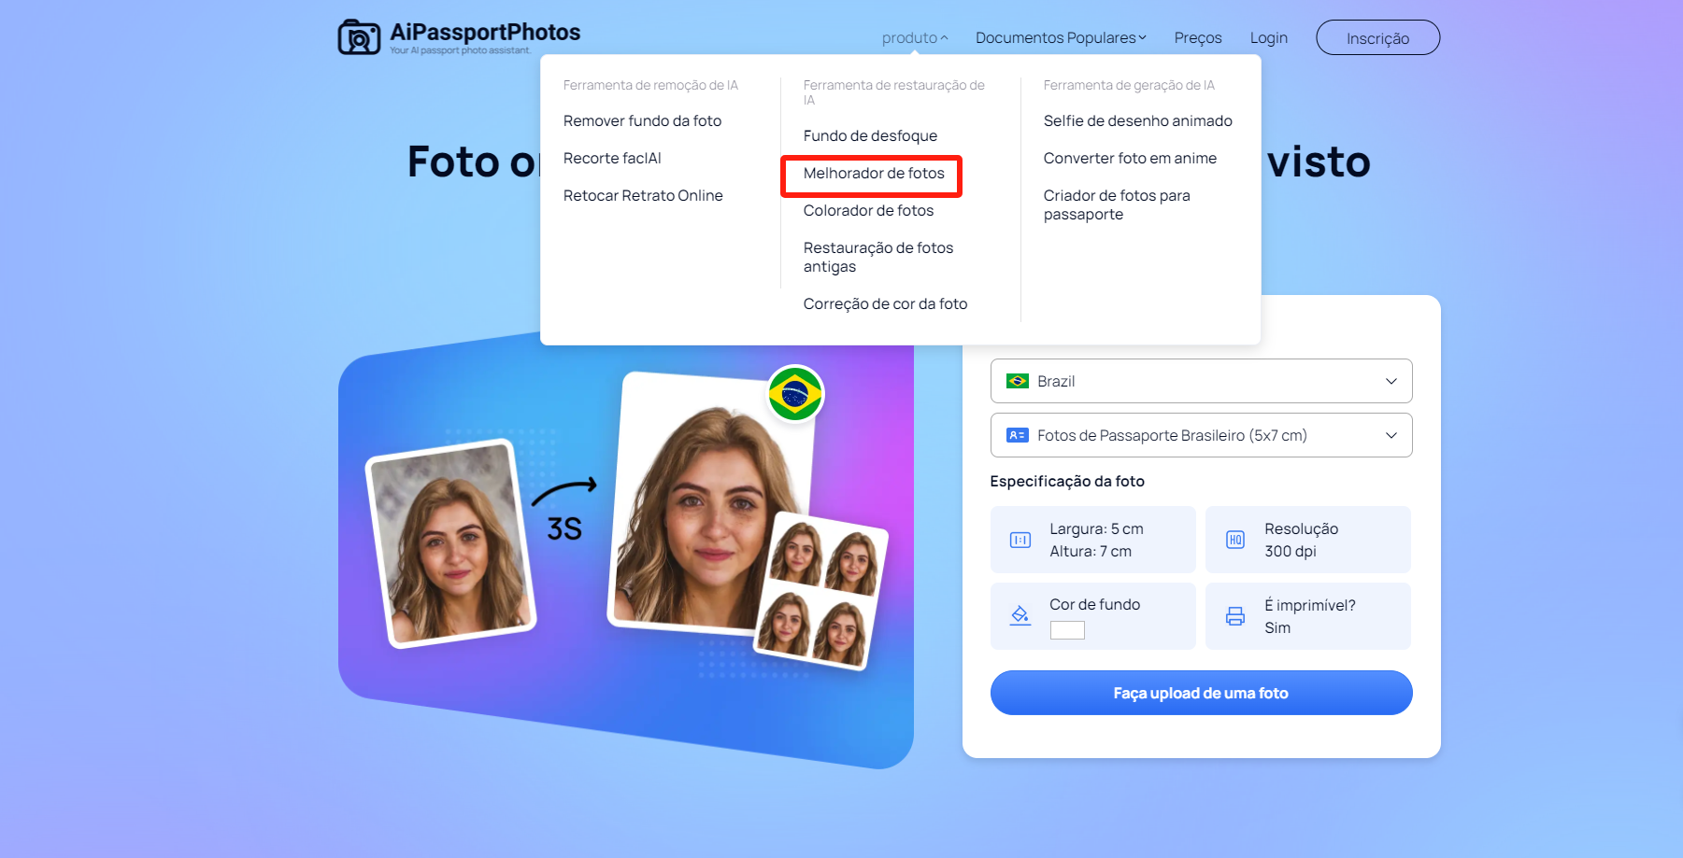The height and width of the screenshot is (858, 1683).
Task: Click the dimensions icon beside Largura
Action: [x=1020, y=540]
